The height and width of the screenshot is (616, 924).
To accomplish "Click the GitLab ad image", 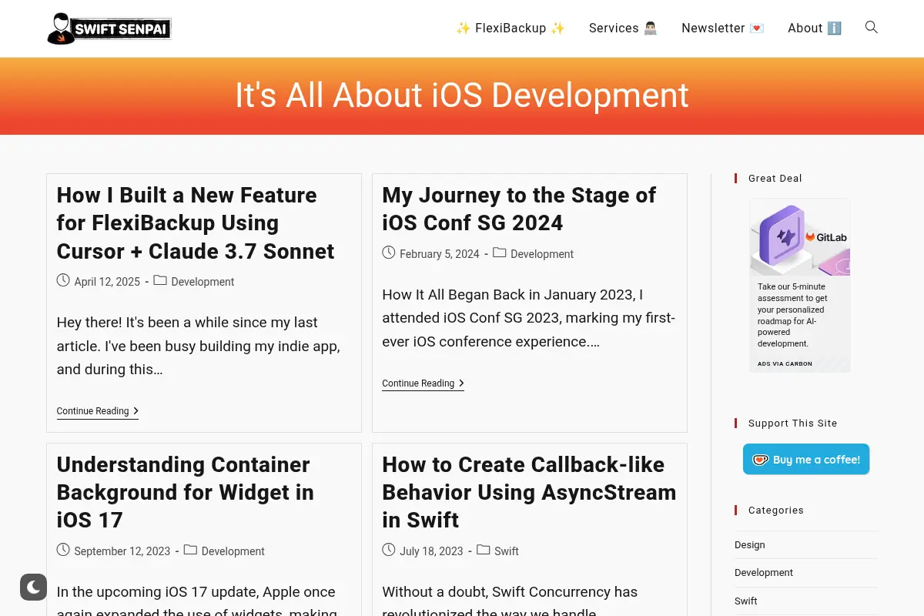I will click(x=800, y=237).
